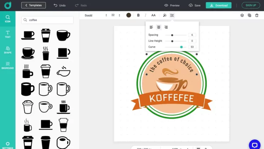The height and width of the screenshot is (149, 264).
Task: Open the dark brown text color swatch
Action: click(x=128, y=15)
